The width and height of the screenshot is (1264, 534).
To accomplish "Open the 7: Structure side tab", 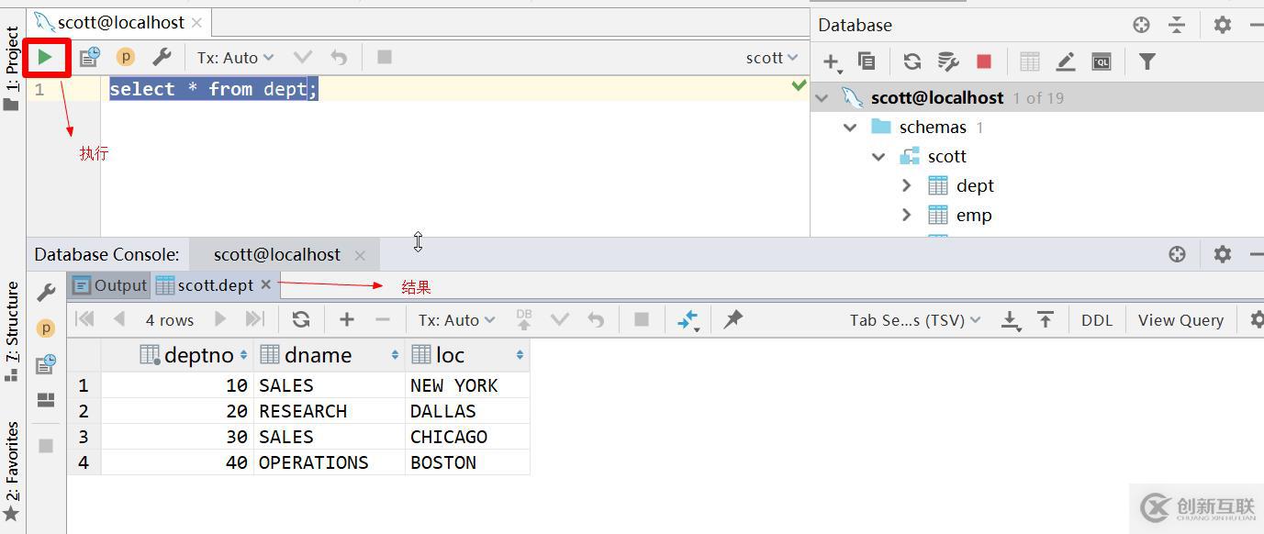I will coord(12,332).
